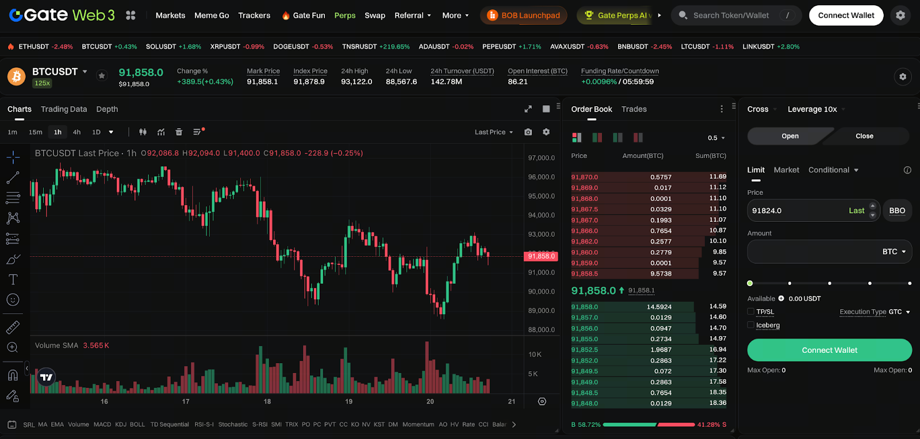Open the Cross margin mode selector
The width and height of the screenshot is (920, 439).
pos(762,109)
